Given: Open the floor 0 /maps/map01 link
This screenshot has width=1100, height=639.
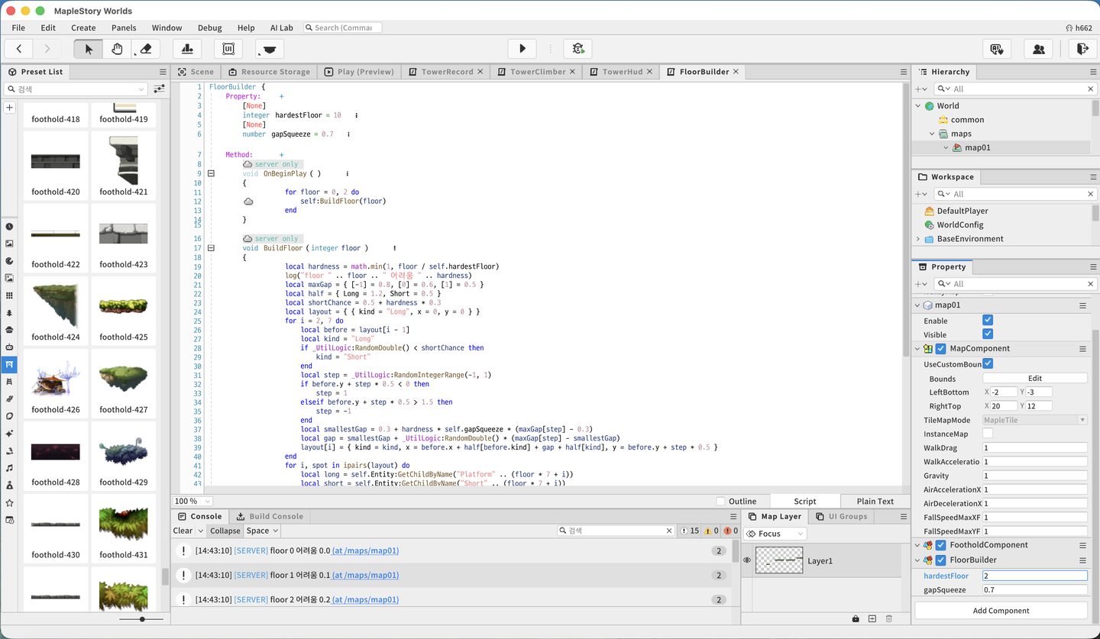Looking at the screenshot, I should pyautogui.click(x=365, y=550).
